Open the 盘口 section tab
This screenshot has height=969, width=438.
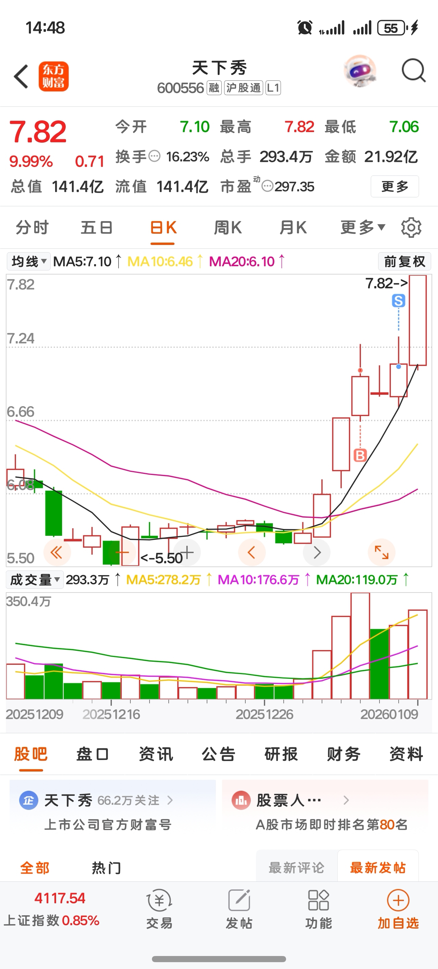[93, 754]
